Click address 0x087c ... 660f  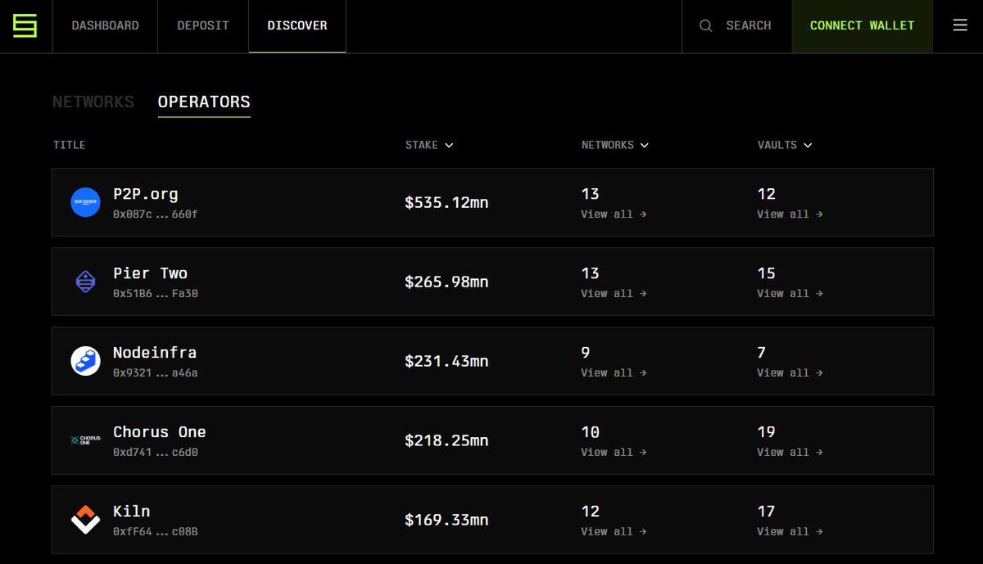point(156,214)
